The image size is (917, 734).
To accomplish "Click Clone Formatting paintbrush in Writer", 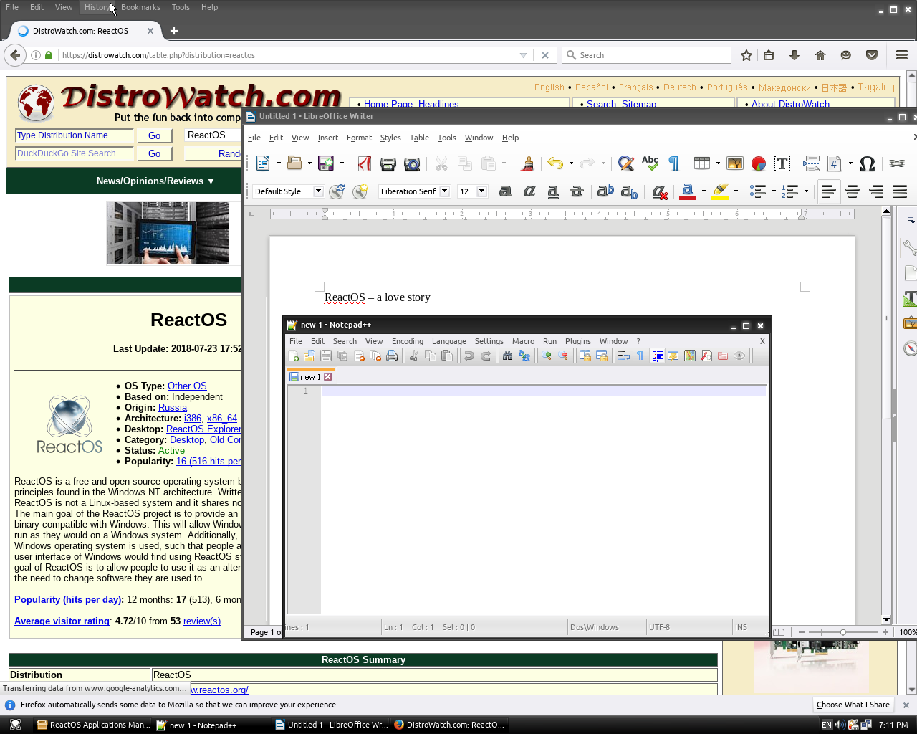I will point(528,163).
